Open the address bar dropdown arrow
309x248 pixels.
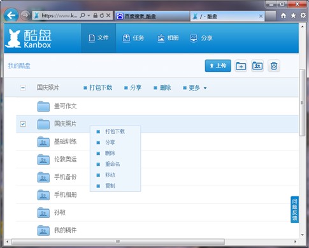[x=89, y=15]
